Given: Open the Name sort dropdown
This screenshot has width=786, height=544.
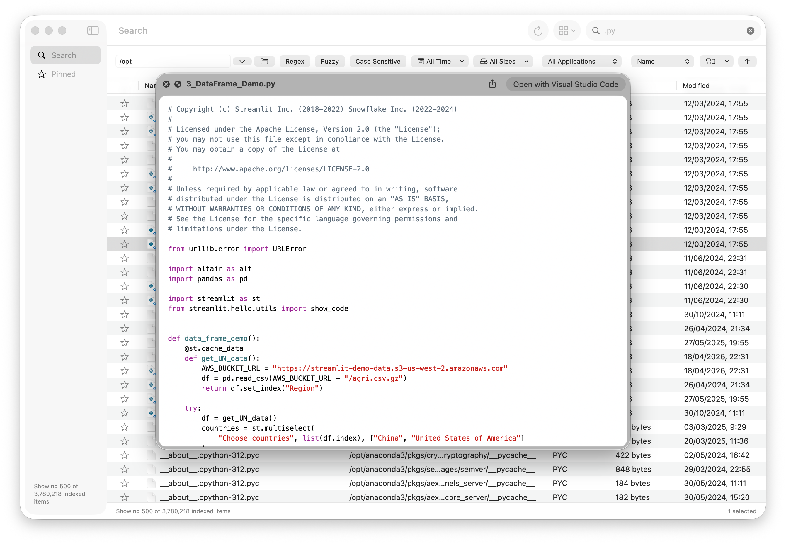Looking at the screenshot, I should [x=662, y=61].
